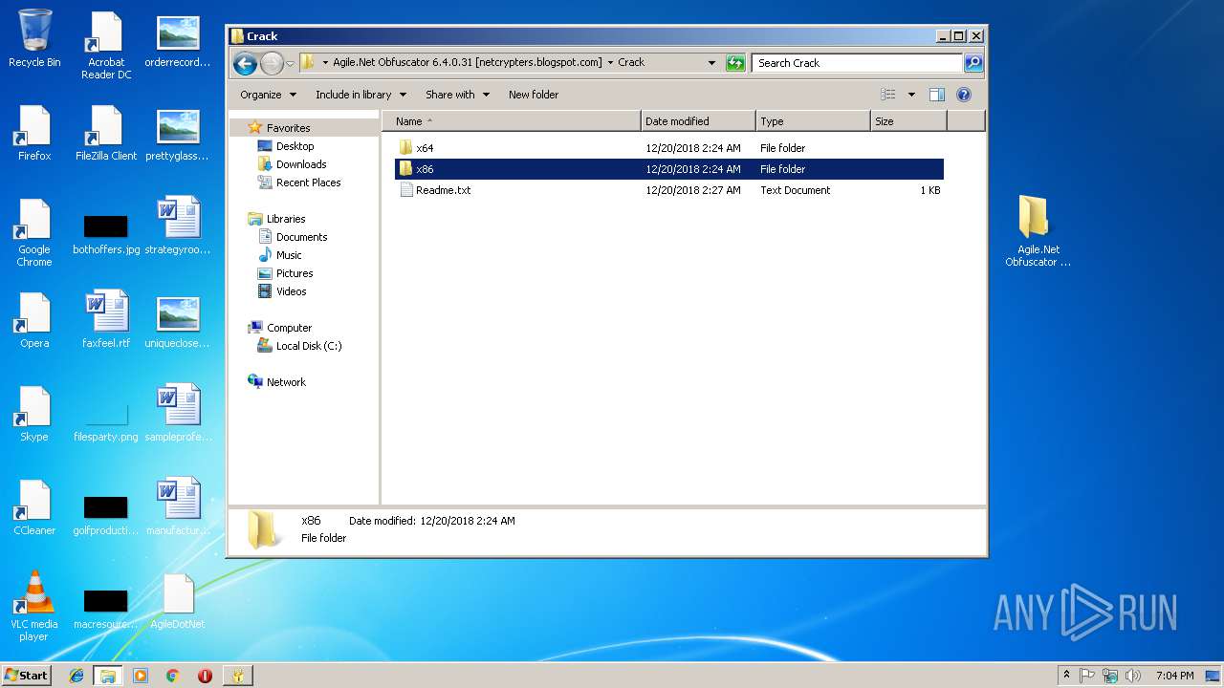Select the Agile.Net Obfuscator desktop folder
1224x688 pixels.
pyautogui.click(x=1037, y=232)
